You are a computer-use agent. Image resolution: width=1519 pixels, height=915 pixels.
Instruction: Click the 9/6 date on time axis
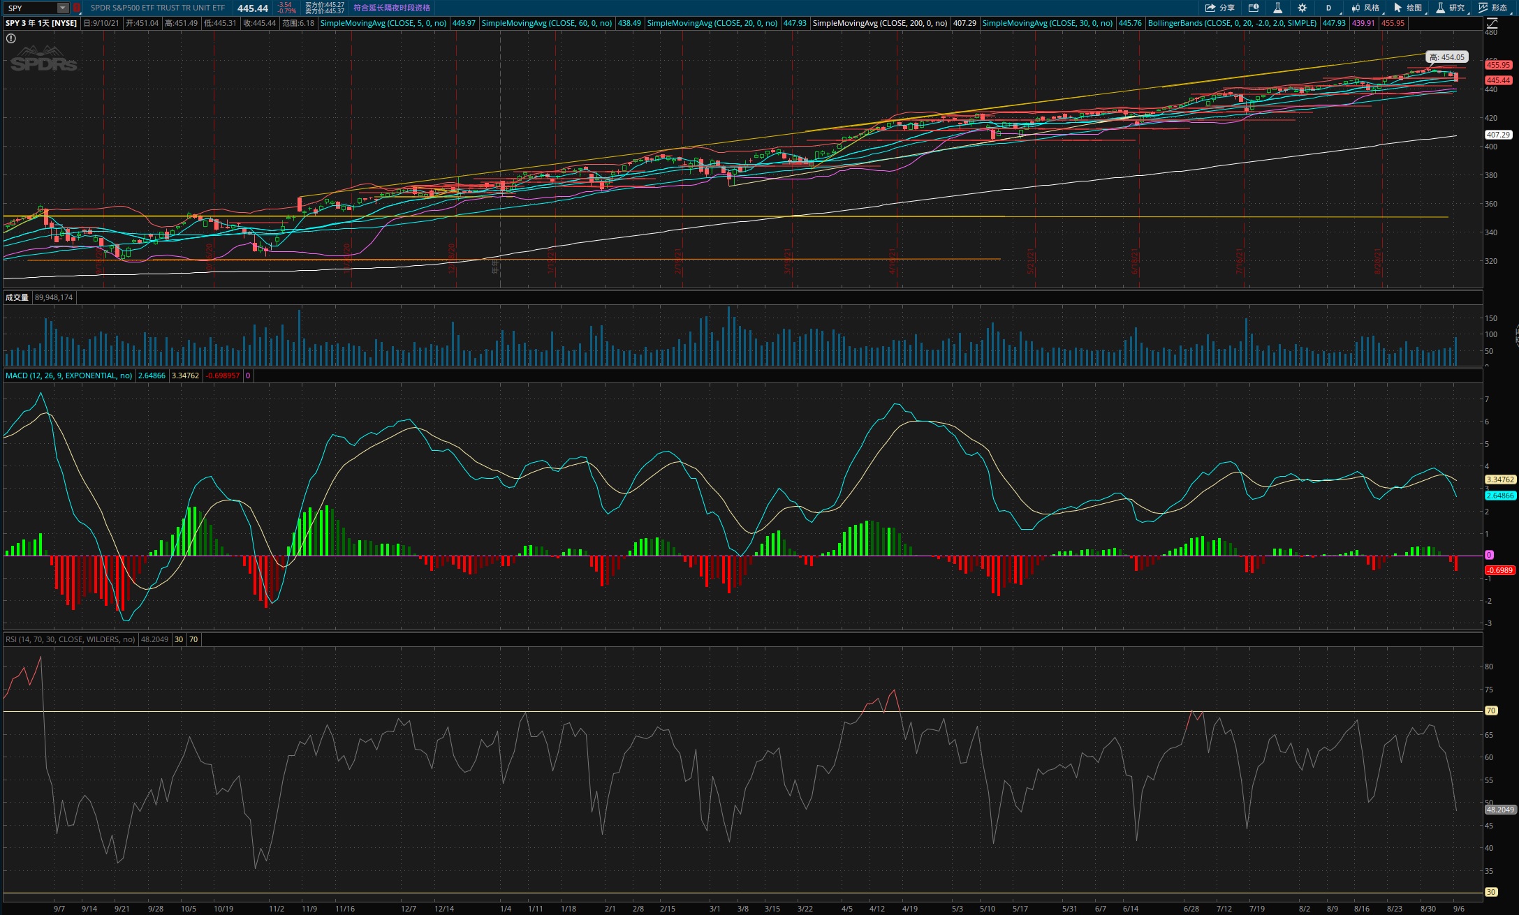1459,909
